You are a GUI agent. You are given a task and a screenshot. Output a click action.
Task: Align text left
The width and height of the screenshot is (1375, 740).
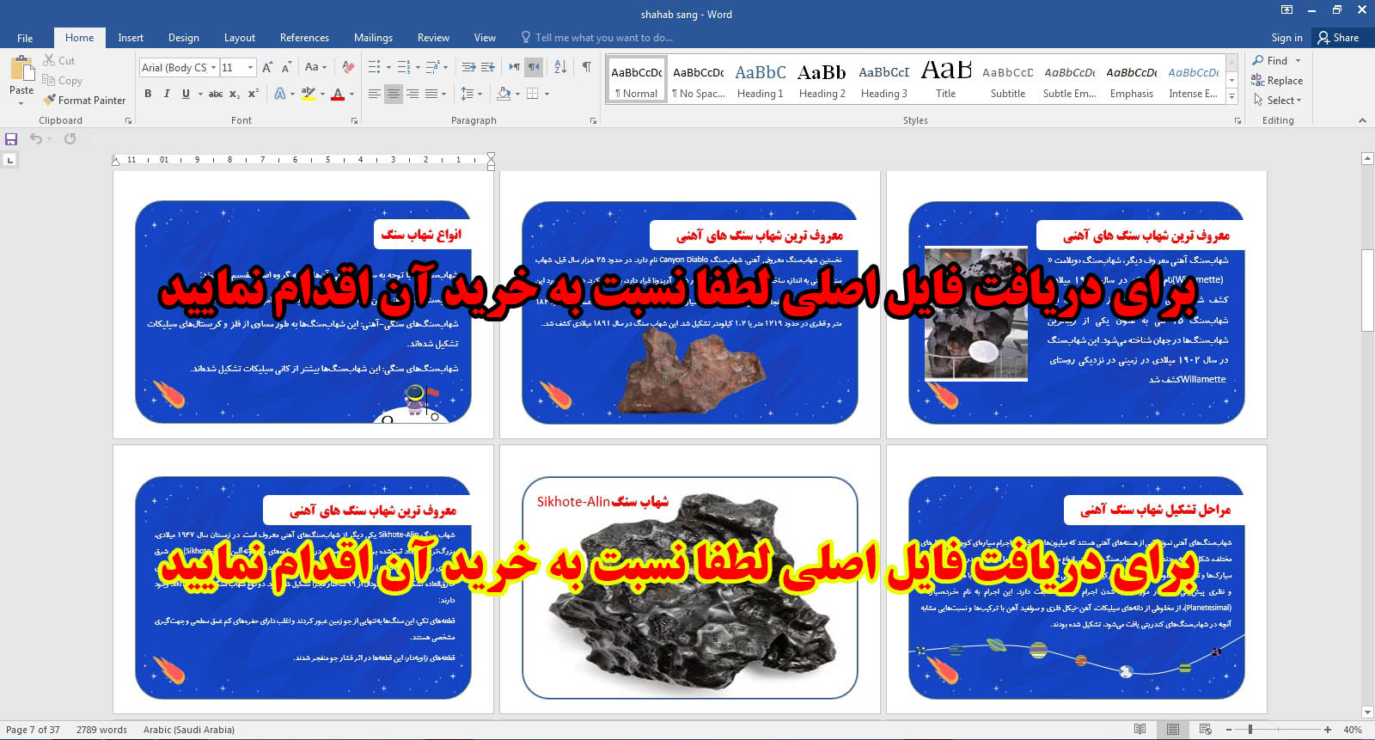pos(374,94)
